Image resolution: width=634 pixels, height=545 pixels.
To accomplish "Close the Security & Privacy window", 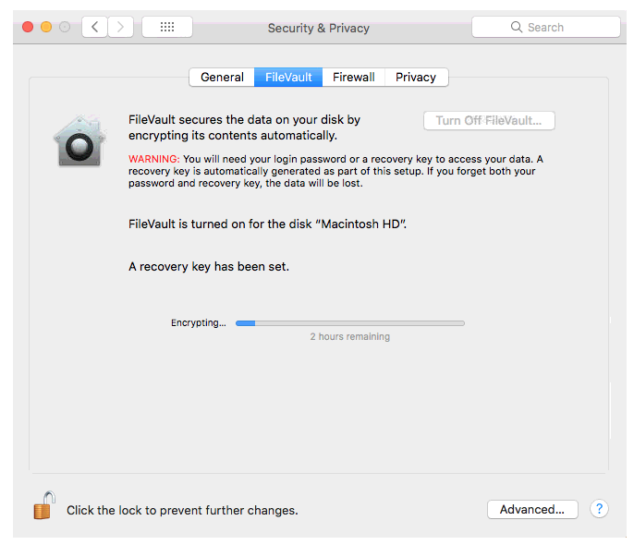I will pos(28,27).
